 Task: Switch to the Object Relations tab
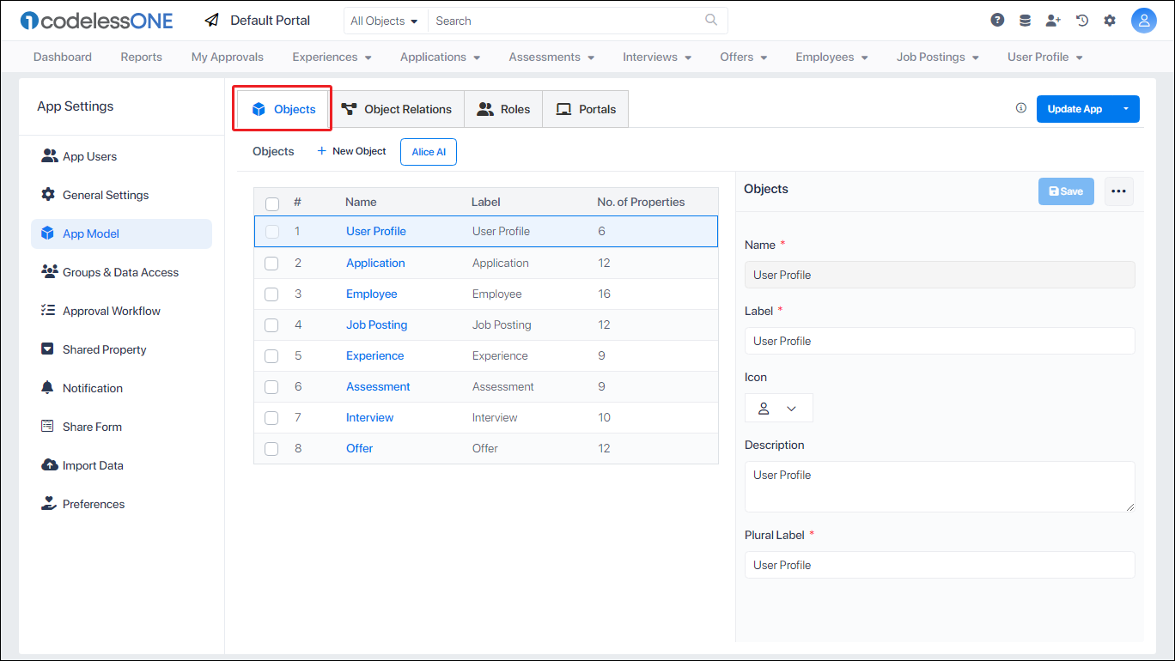(x=398, y=108)
